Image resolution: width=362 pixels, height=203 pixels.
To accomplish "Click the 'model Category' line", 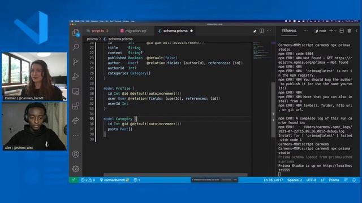I will (x=120, y=119).
